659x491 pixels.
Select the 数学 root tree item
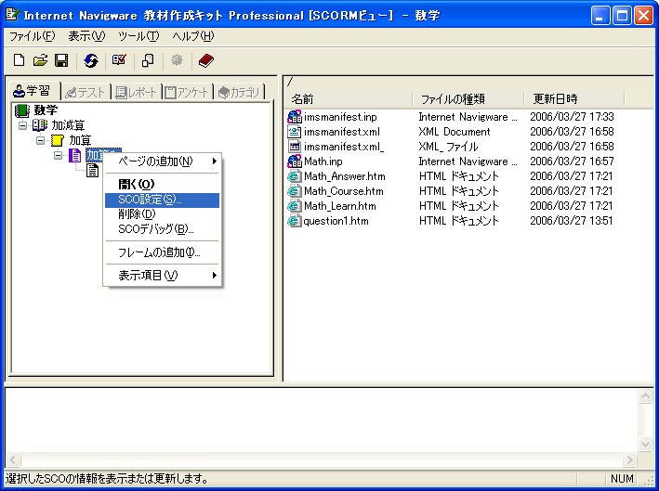point(46,110)
